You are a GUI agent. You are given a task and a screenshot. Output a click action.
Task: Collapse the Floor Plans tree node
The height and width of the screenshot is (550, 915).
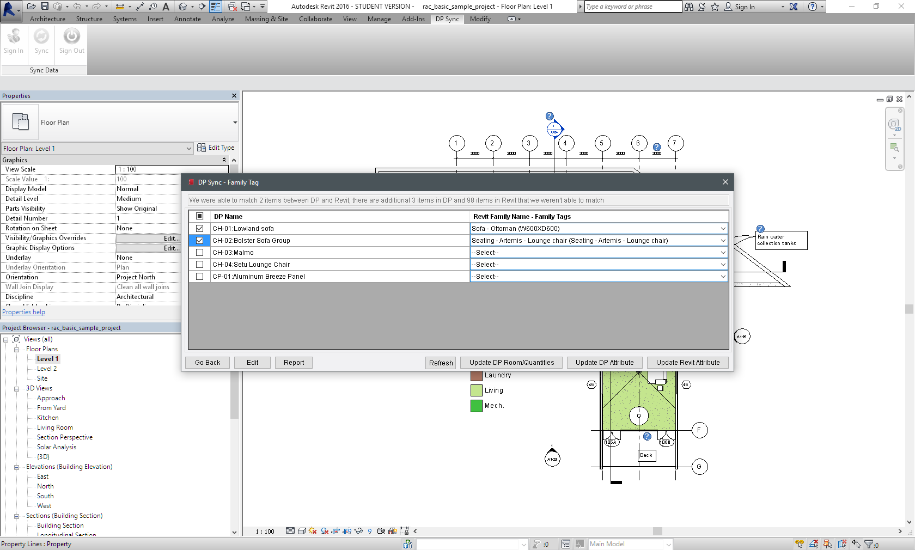click(x=17, y=350)
